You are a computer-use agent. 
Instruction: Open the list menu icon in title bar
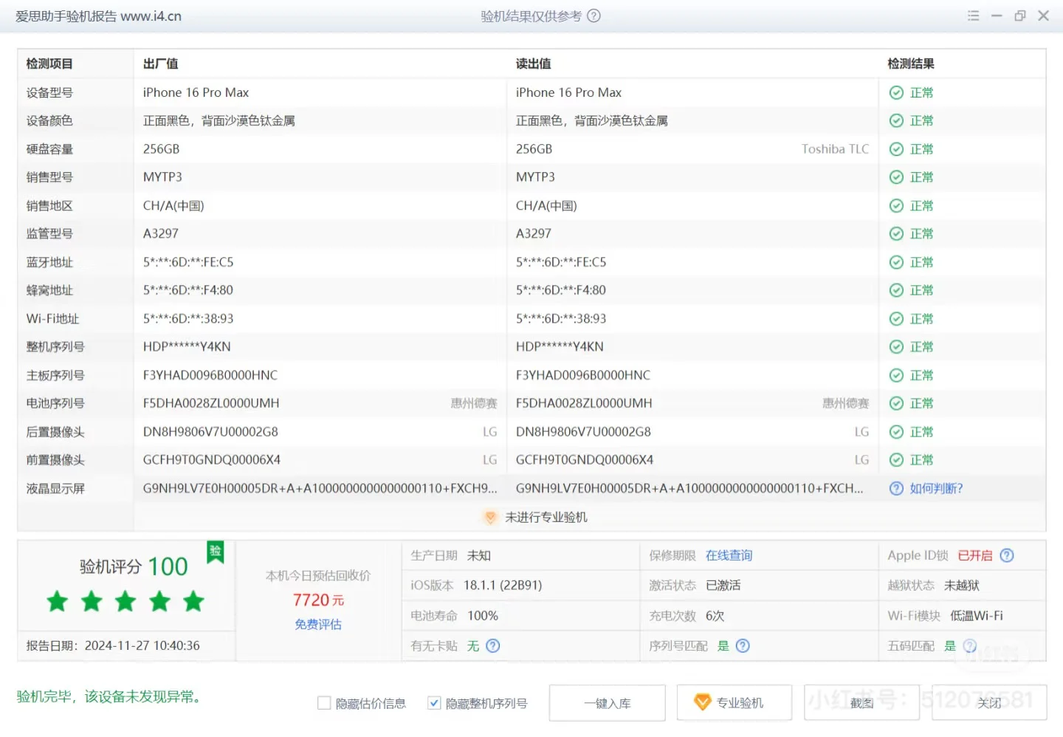pos(973,16)
